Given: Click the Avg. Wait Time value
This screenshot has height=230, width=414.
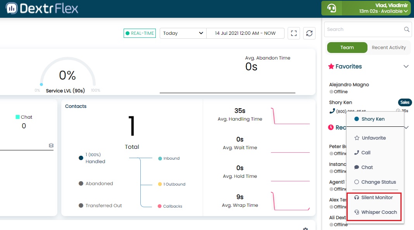Looking at the screenshot, I should pyautogui.click(x=240, y=140).
